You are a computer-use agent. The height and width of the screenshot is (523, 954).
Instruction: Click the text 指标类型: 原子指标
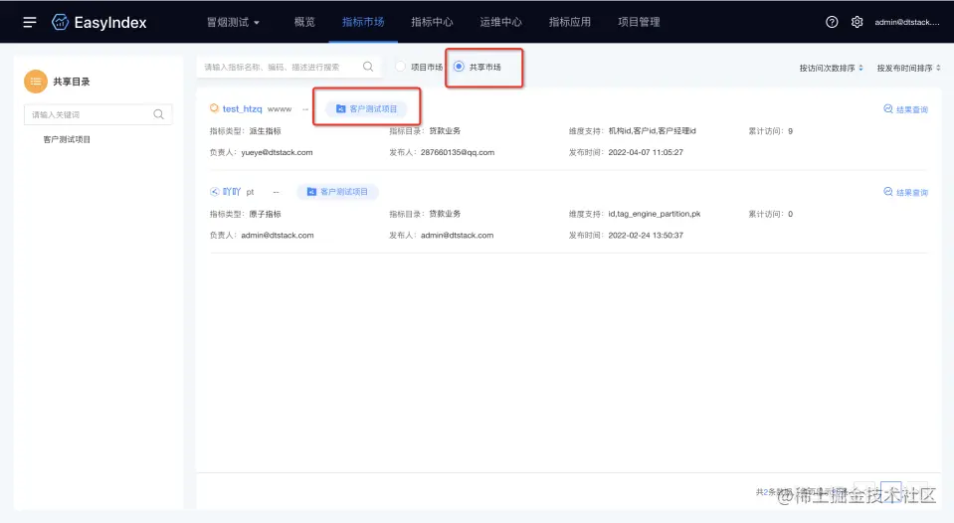click(245, 214)
